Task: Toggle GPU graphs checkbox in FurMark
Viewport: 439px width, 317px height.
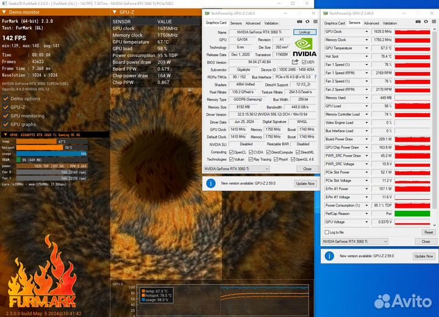Action: [5, 124]
